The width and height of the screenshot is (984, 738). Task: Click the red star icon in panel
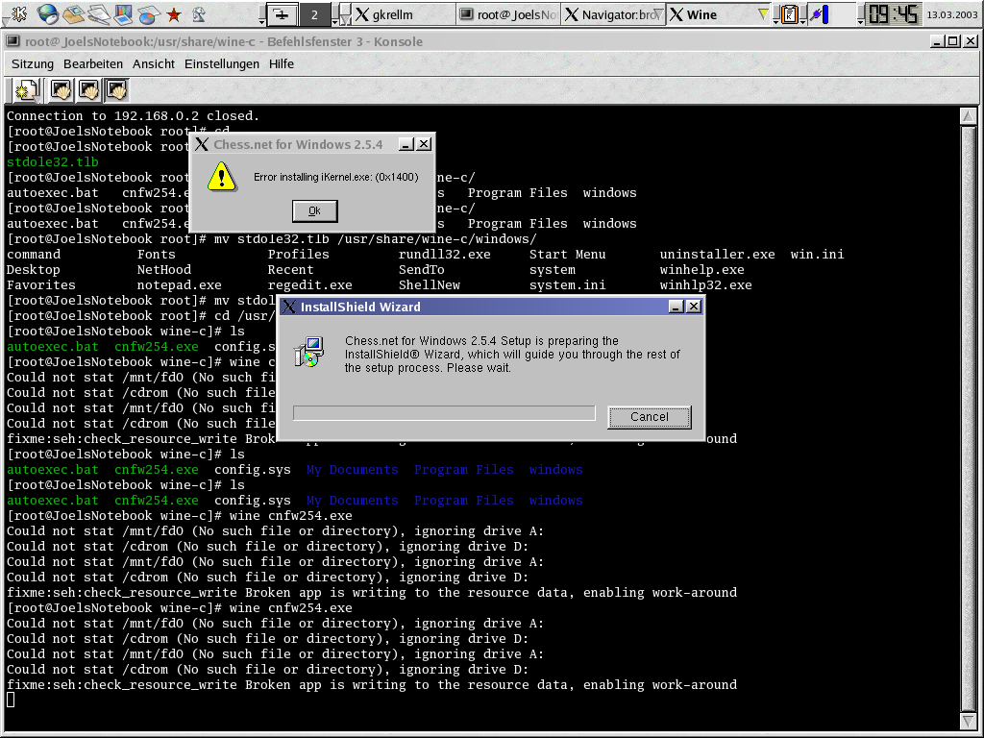pyautogui.click(x=174, y=14)
